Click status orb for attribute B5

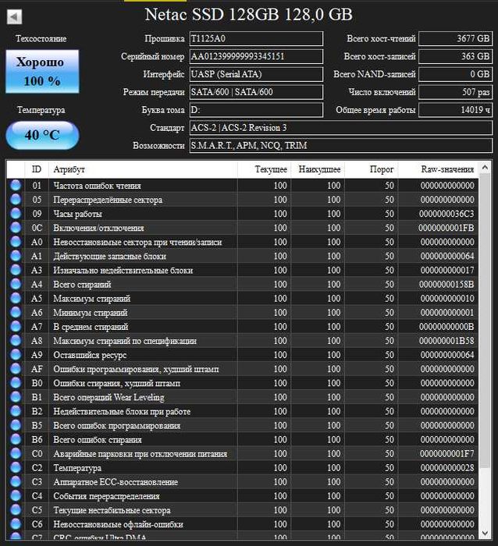(16, 425)
